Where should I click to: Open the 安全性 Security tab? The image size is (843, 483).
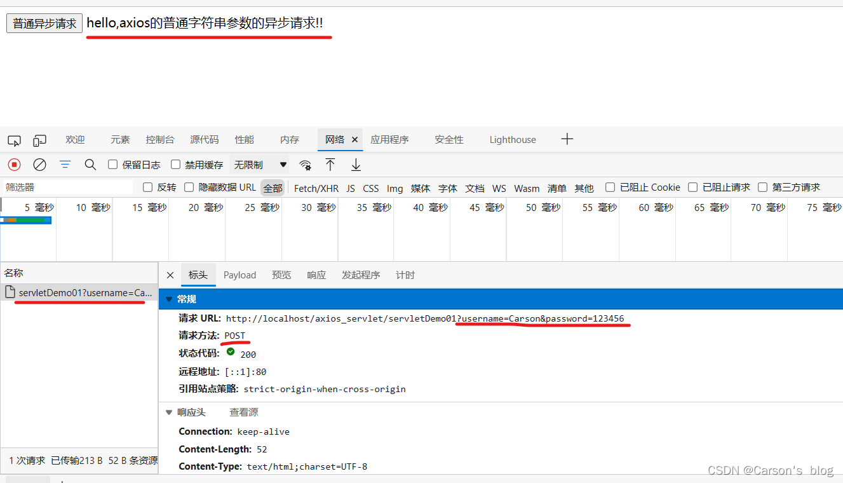pos(449,140)
